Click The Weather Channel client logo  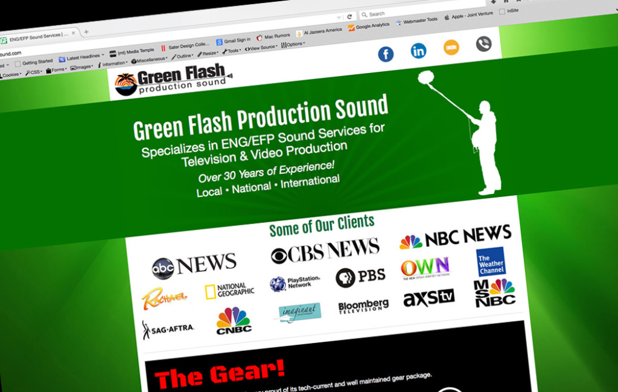click(491, 262)
